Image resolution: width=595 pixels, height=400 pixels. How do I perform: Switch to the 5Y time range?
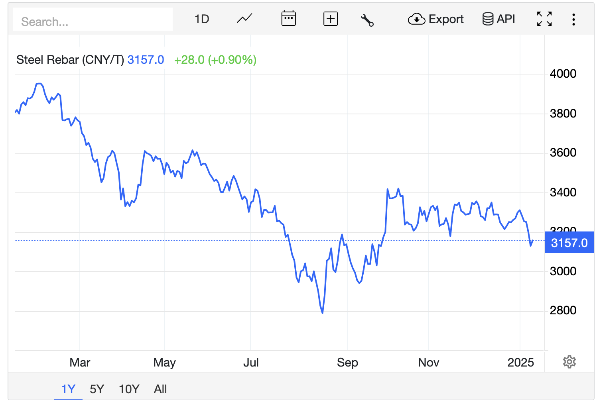(97, 389)
